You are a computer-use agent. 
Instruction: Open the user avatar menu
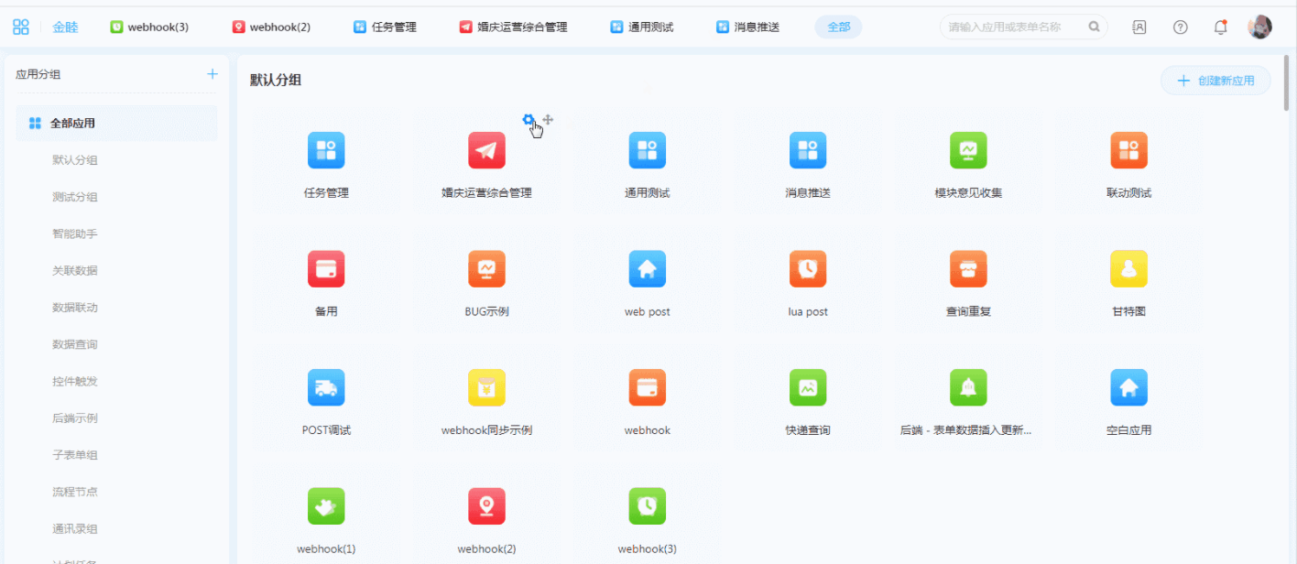point(1259,27)
